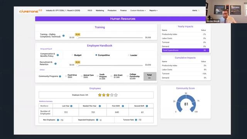Click the Alerts indicator icon
Viewport: 247px width, 139px height.
[199, 10]
